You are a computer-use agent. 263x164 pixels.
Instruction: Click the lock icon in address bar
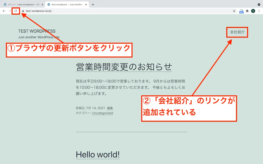coord(23,11)
